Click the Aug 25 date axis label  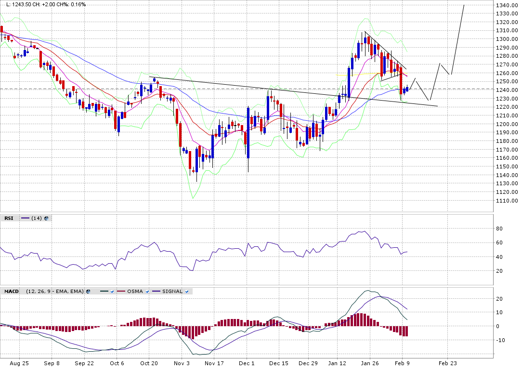tap(19, 363)
